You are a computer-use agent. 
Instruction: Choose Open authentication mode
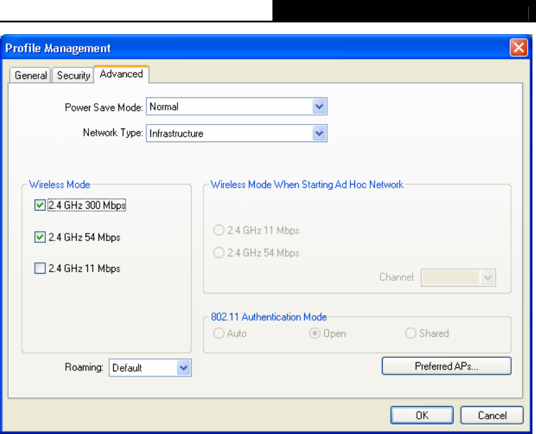[315, 334]
